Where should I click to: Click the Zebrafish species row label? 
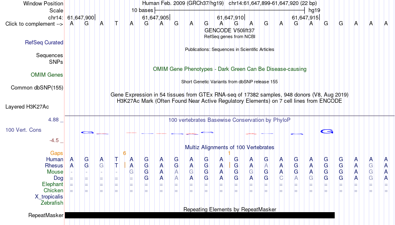point(52,203)
